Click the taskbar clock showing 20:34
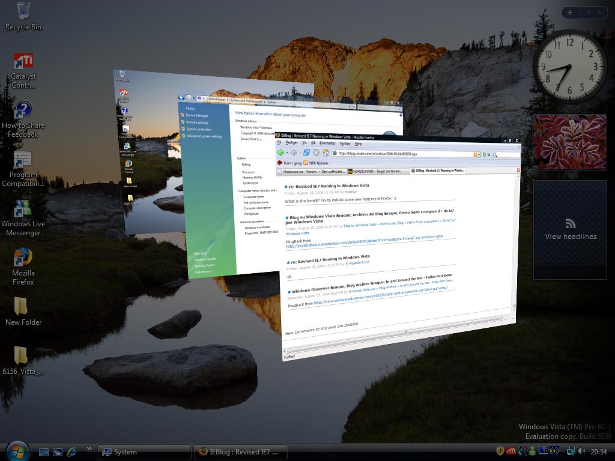The image size is (615, 461). coord(599,452)
